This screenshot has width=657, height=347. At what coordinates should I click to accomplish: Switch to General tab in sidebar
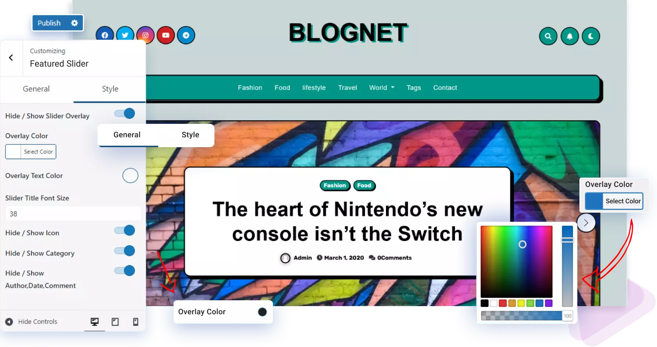tap(36, 89)
